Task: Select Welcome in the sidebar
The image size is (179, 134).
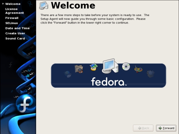Action: [x=13, y=4]
